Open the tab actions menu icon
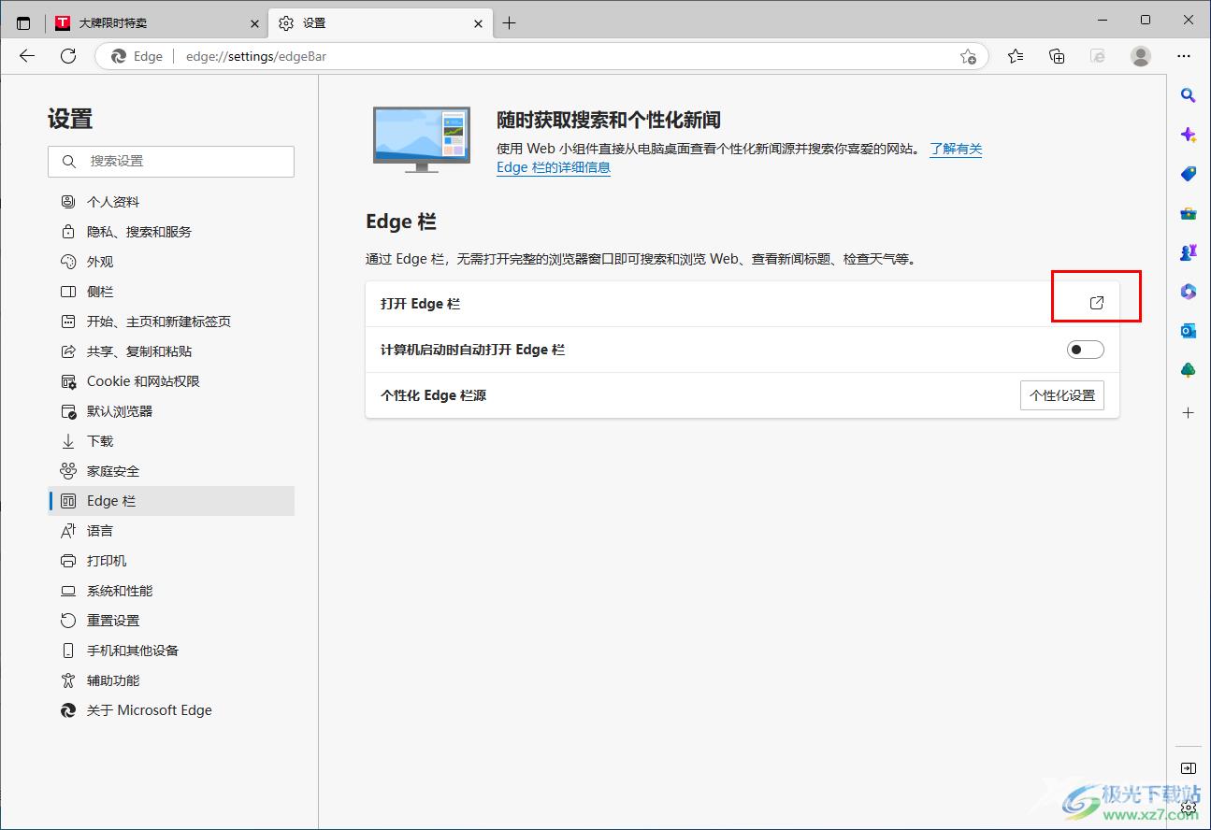The image size is (1211, 830). point(23,22)
